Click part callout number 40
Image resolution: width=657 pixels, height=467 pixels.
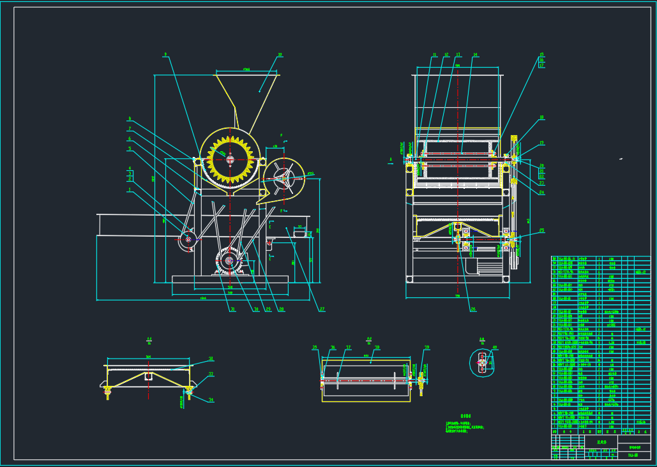coord(495,347)
